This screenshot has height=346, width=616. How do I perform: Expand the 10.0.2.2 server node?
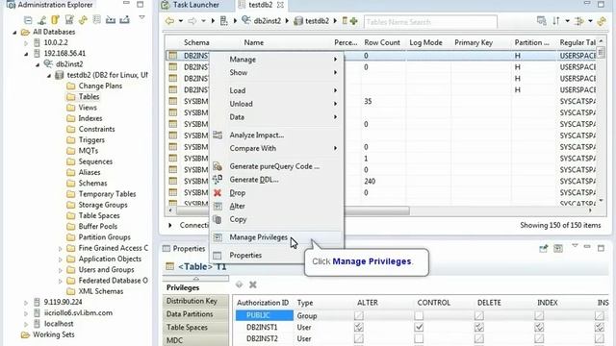click(x=26, y=42)
